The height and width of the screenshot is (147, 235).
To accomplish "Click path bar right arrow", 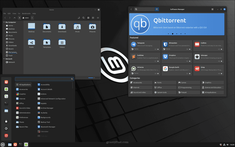I will tap(32, 18).
